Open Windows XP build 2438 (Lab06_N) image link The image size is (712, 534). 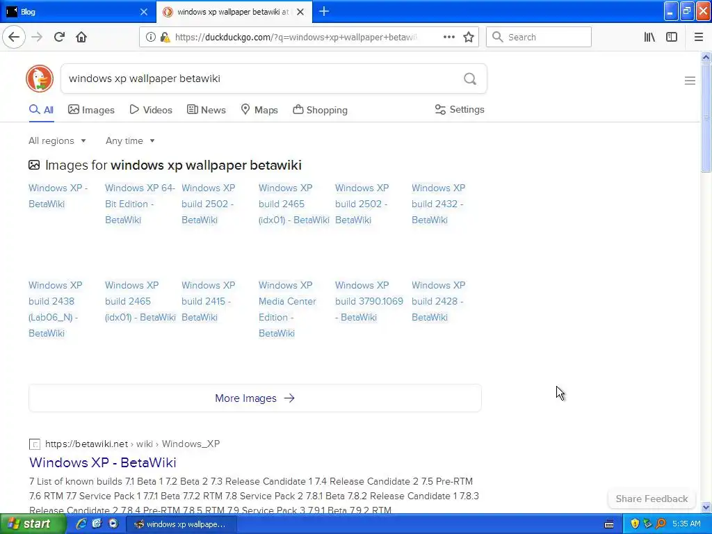click(56, 309)
